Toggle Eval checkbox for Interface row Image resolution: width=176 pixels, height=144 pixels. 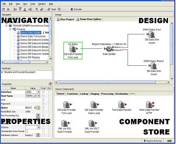point(43,92)
